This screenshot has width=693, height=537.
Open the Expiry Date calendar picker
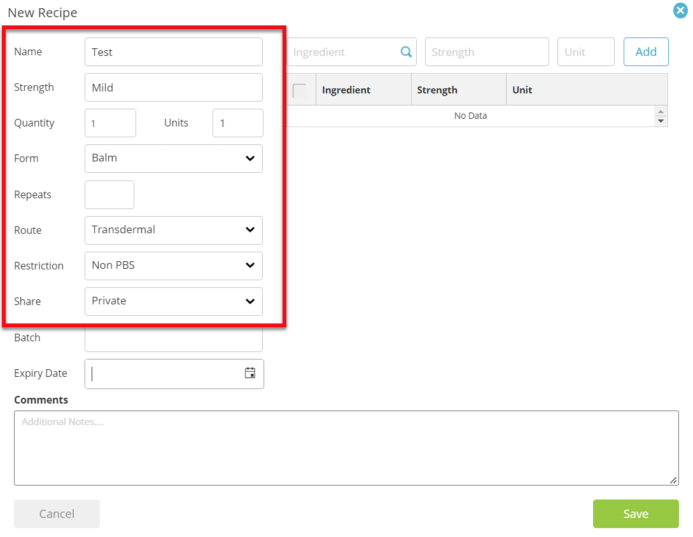click(250, 373)
